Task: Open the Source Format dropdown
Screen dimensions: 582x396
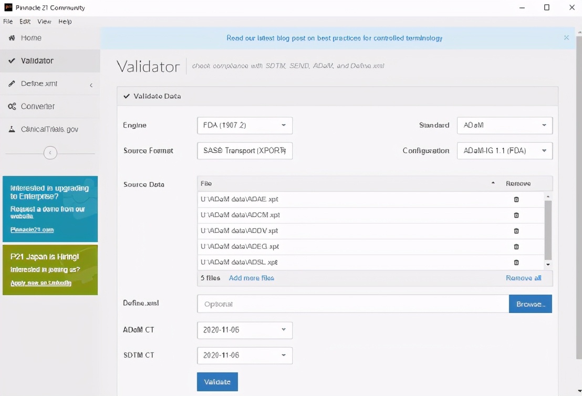Action: point(245,151)
